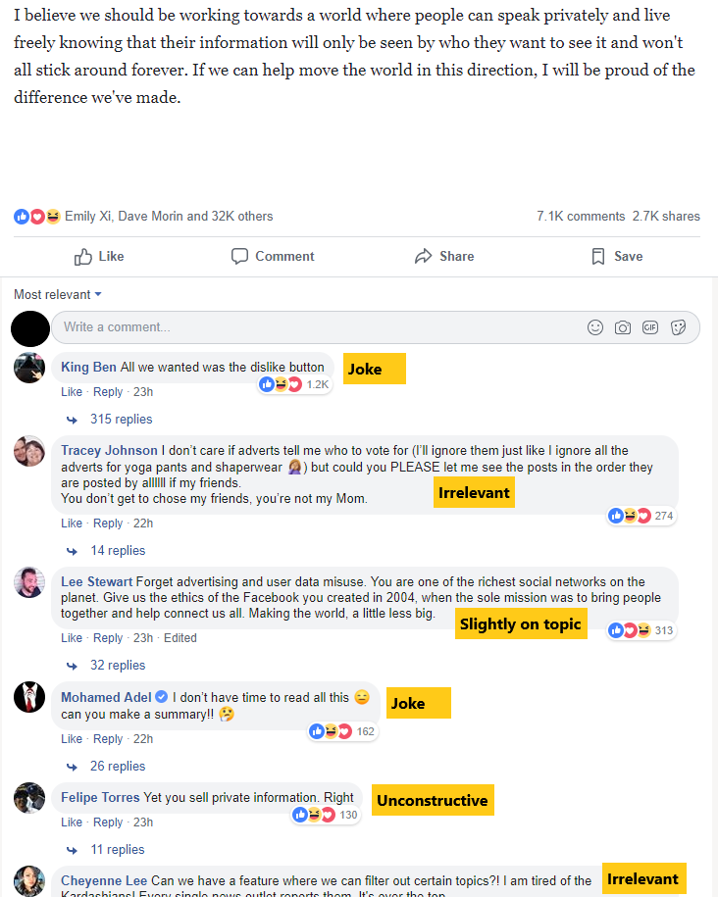718x897 pixels.
Task: View the 2.7K shares list
Action: (666, 217)
